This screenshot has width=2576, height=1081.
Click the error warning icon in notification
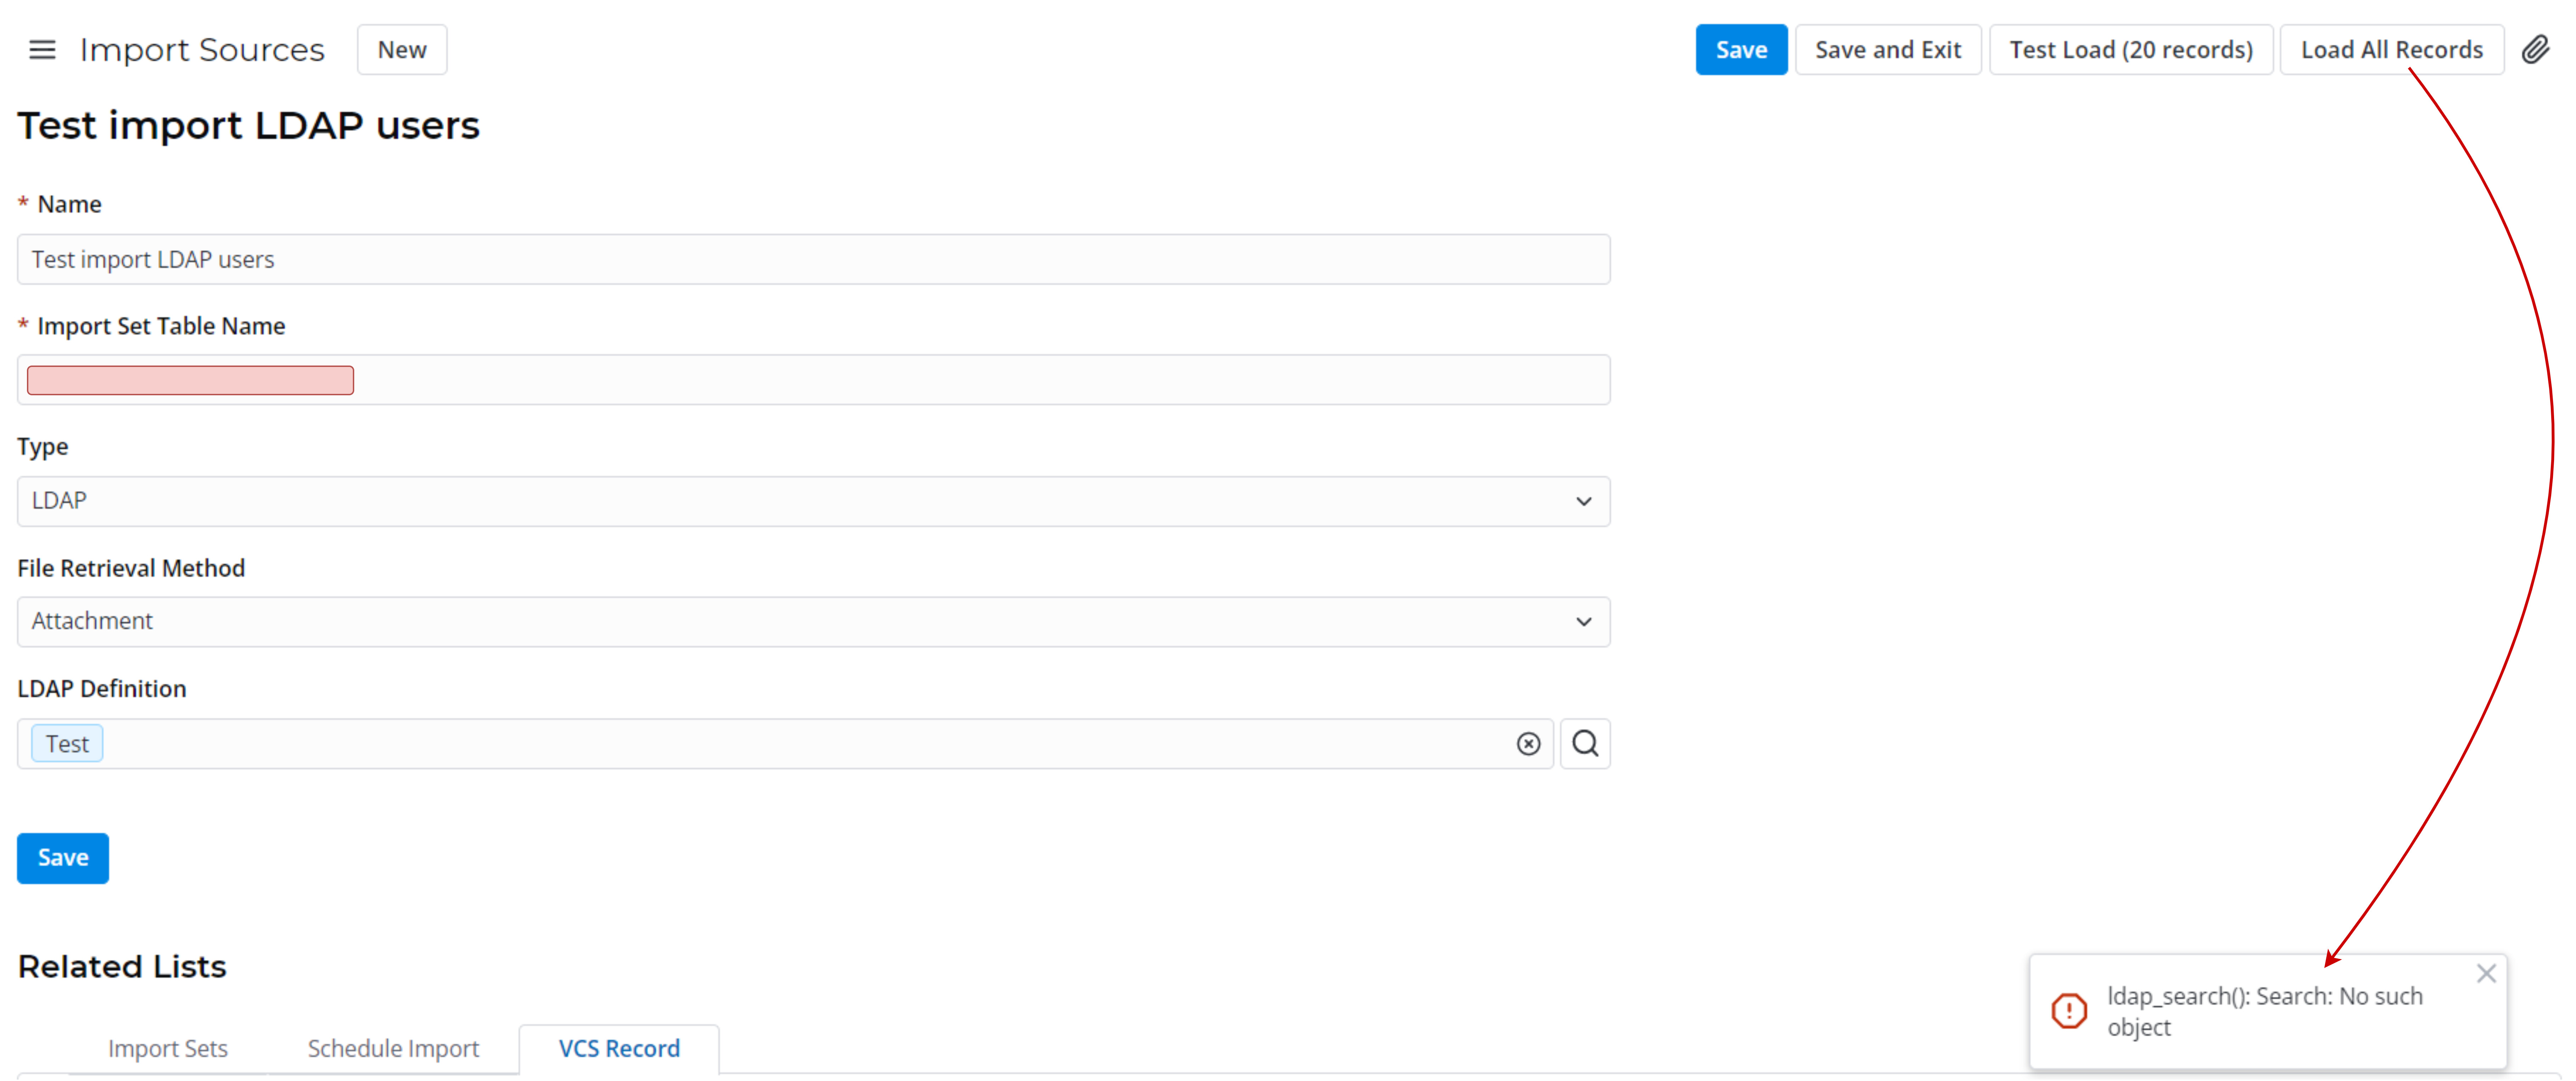coord(2069,1011)
